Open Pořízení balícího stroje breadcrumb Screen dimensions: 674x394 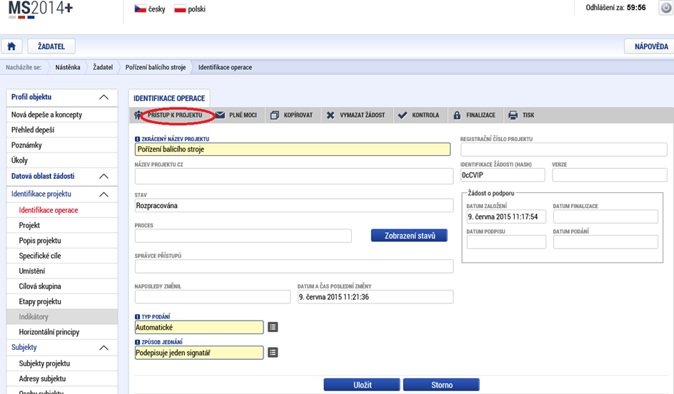[x=156, y=67]
